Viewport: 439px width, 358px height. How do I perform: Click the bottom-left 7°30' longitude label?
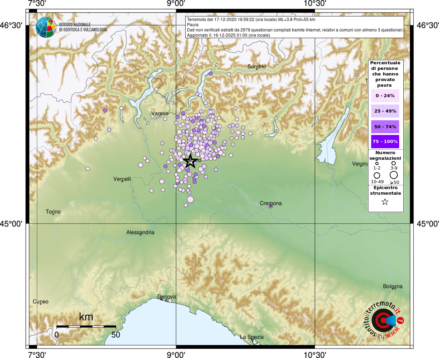[x=37, y=355]
